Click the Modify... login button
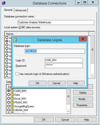The height and width of the screenshot is (125, 100). click(83, 99)
